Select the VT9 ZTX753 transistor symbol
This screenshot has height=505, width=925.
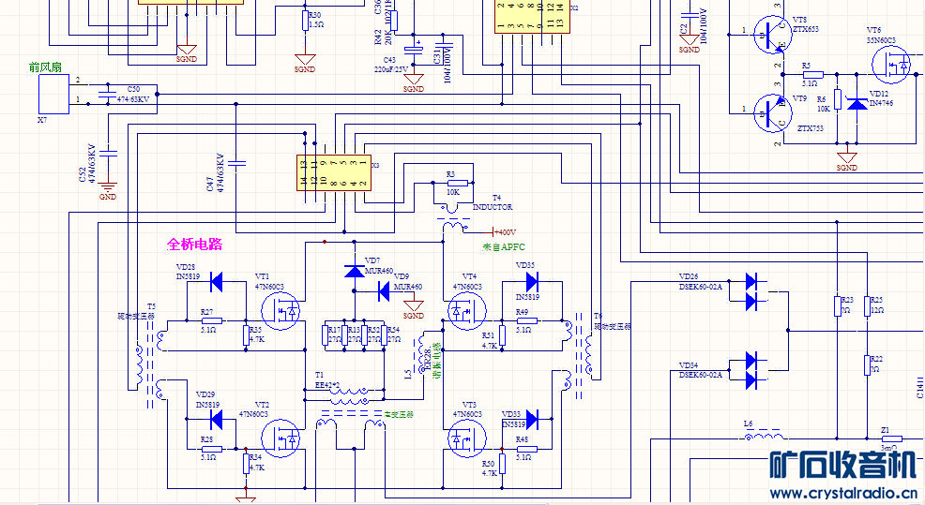pyautogui.click(x=772, y=113)
